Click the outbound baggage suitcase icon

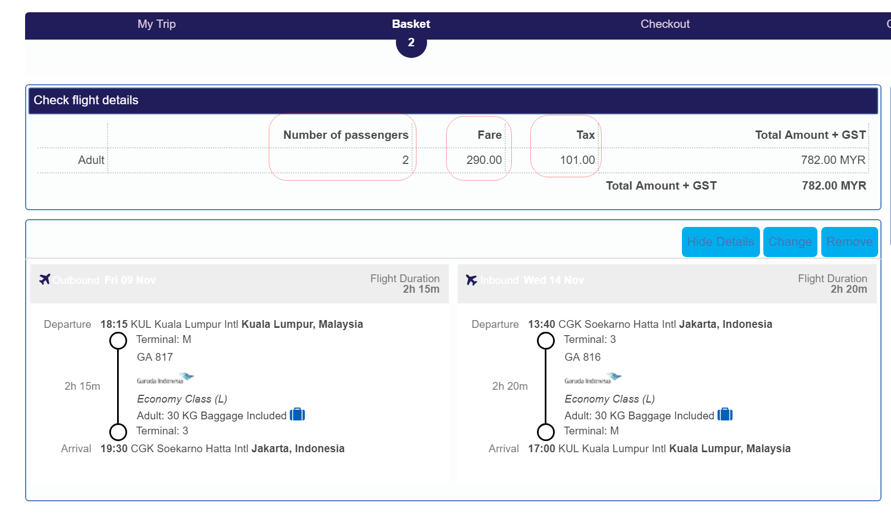(x=298, y=414)
